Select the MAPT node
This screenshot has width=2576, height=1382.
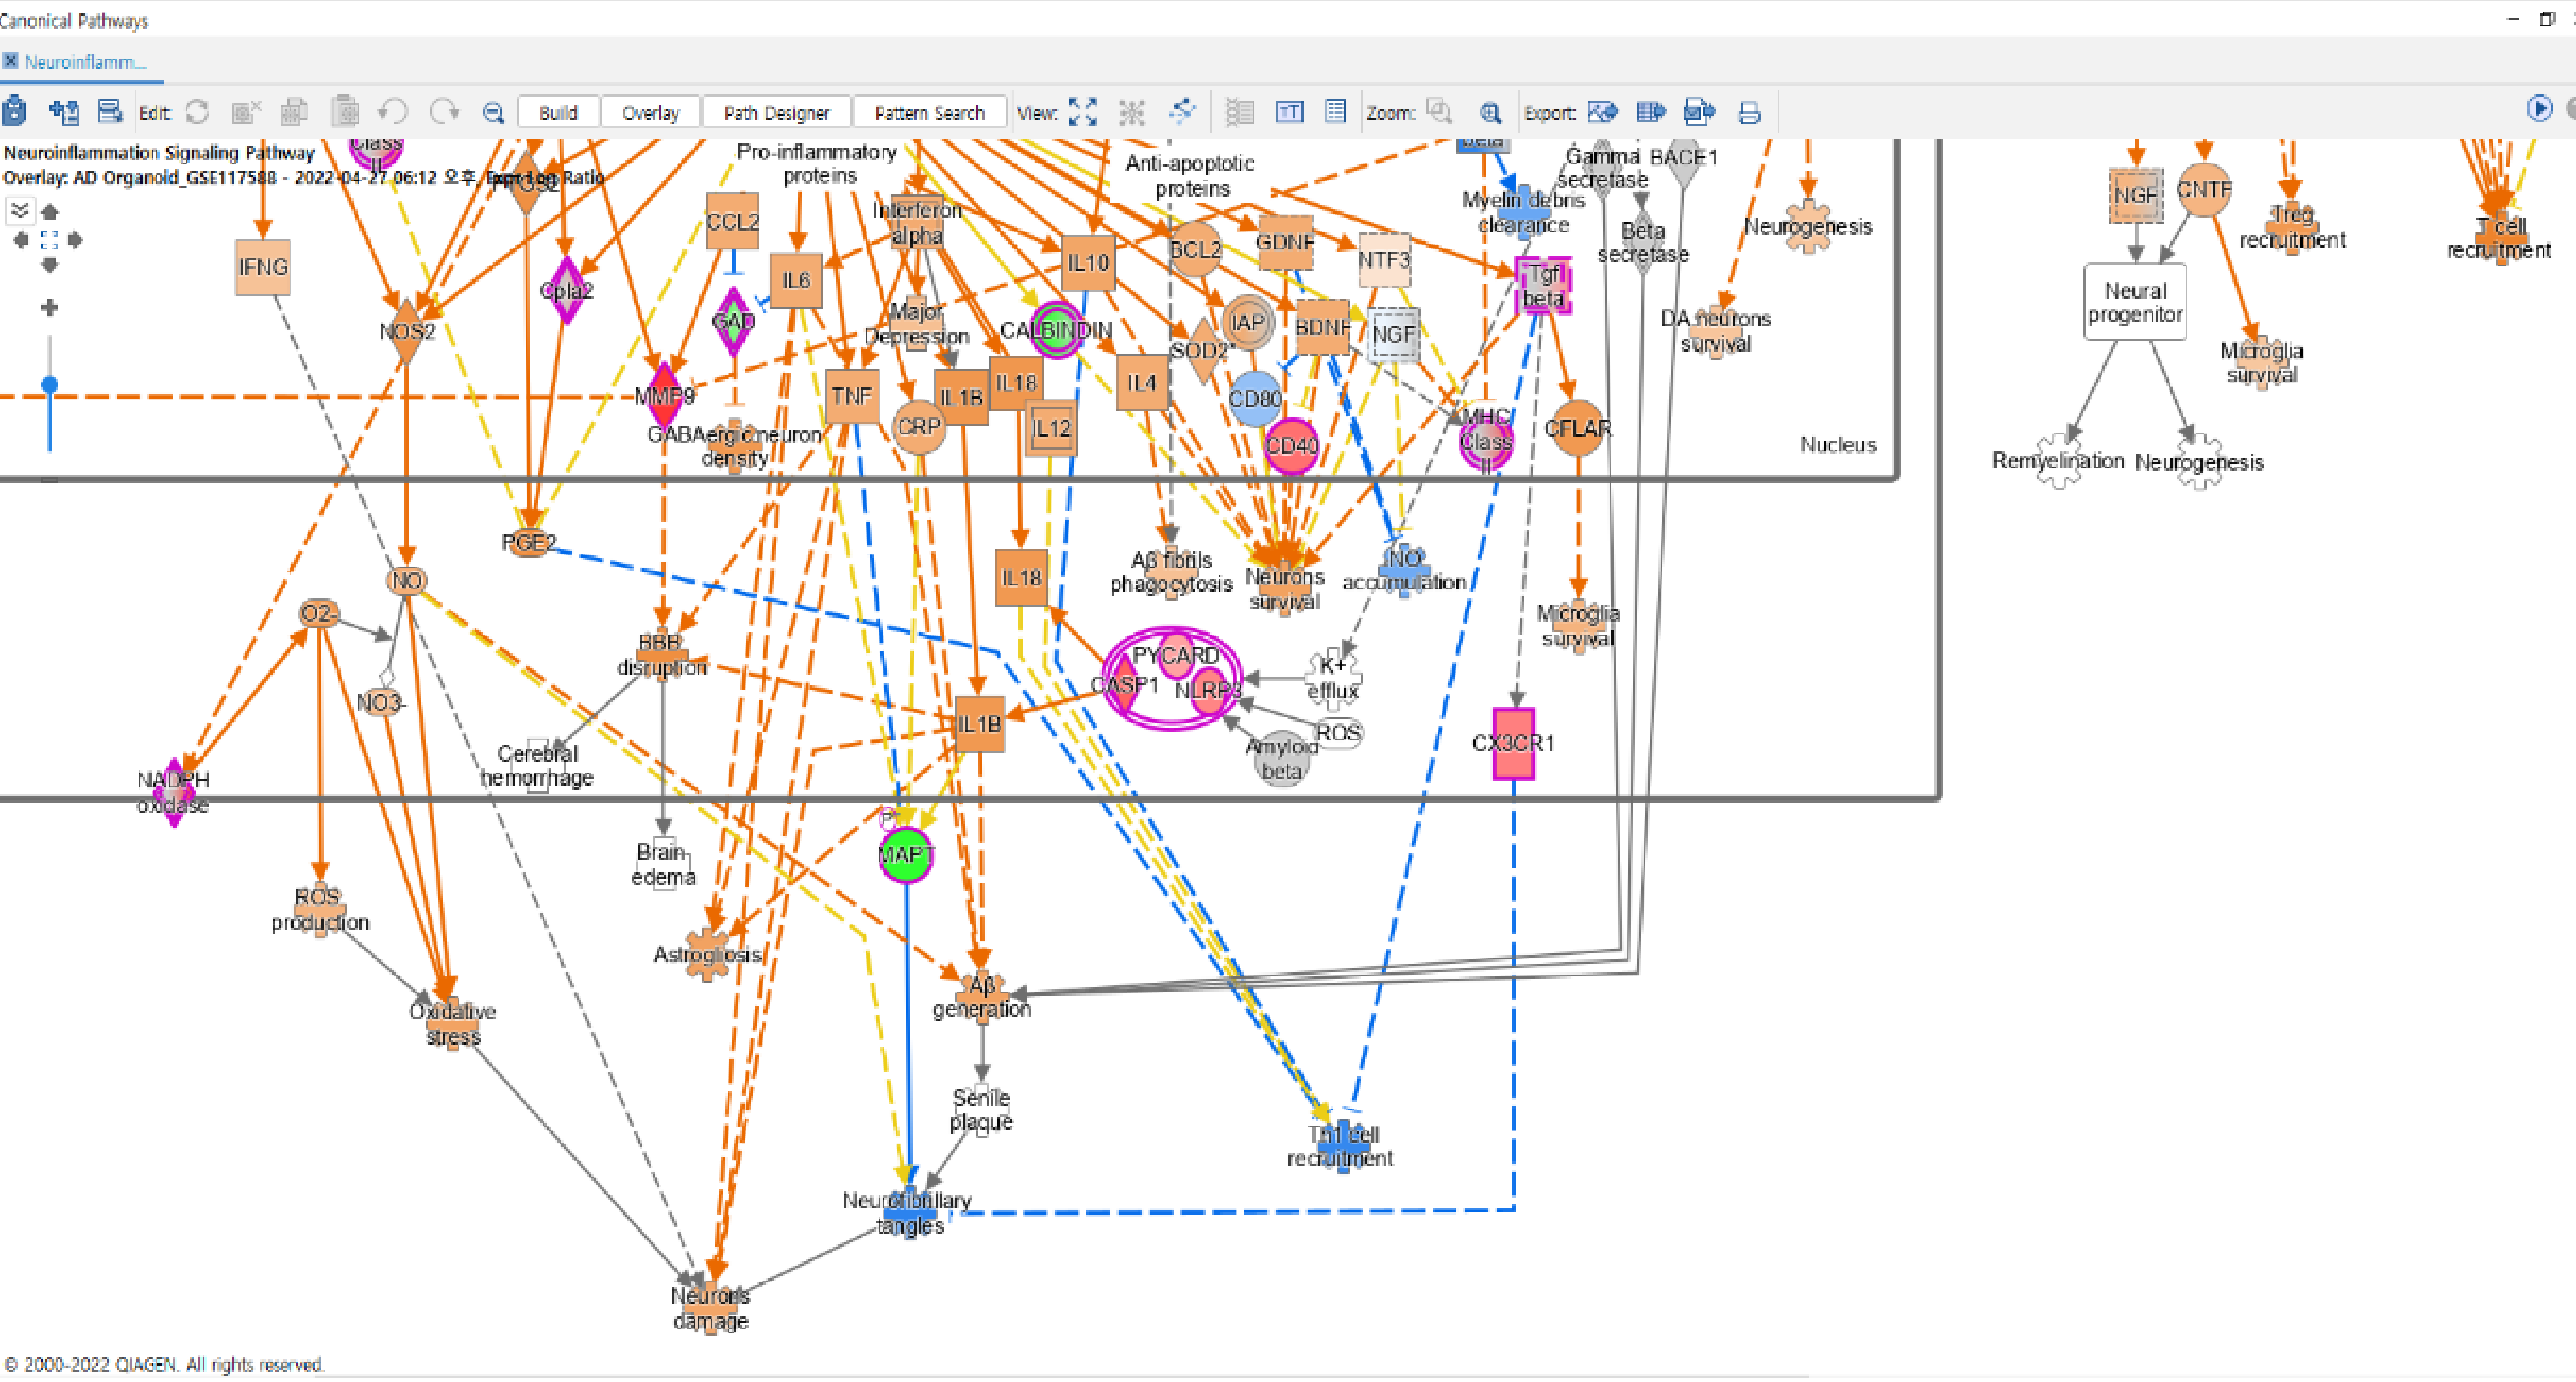pyautogui.click(x=906, y=855)
